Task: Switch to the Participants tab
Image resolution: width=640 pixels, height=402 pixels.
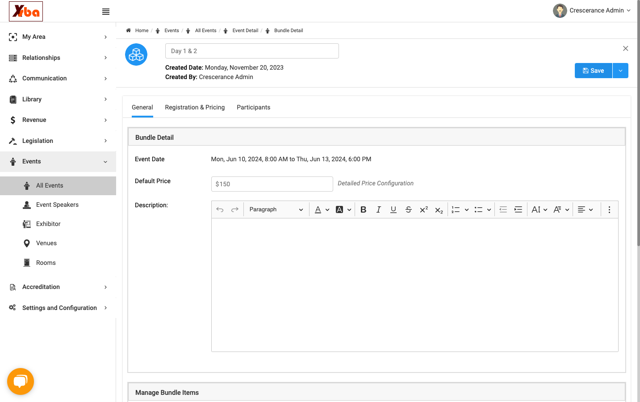Action: pos(253,107)
